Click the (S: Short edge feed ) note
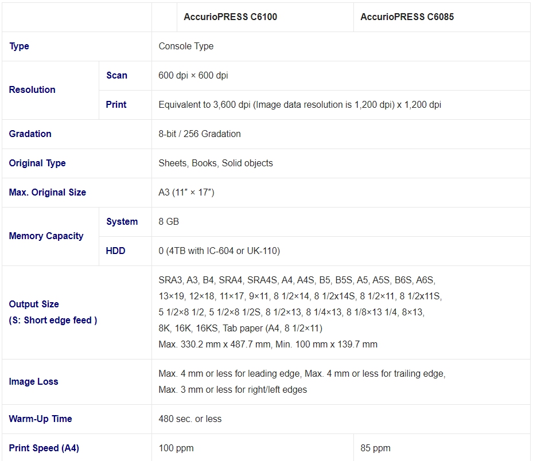Screen dimensions: 533x461 [53, 321]
